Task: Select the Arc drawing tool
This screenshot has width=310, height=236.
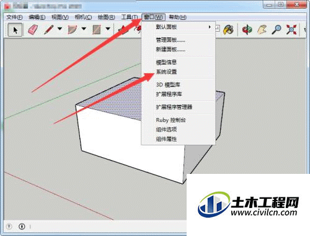Action: click(73, 30)
